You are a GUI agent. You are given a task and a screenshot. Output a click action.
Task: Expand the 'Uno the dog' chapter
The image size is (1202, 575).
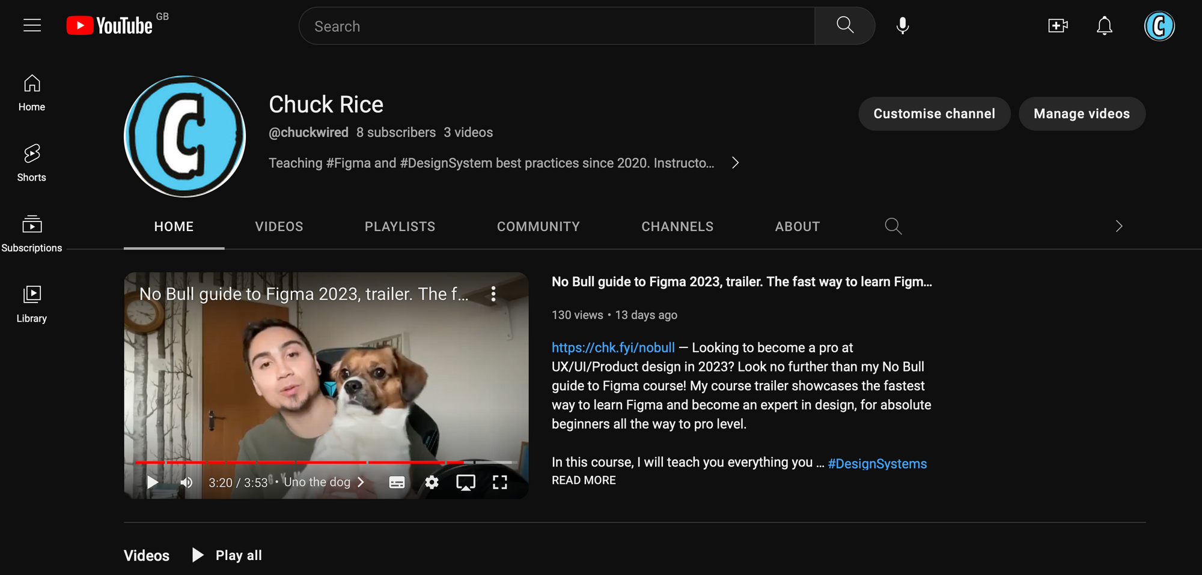click(x=324, y=482)
